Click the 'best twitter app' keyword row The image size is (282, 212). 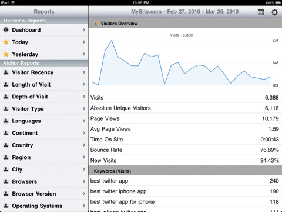click(186, 181)
